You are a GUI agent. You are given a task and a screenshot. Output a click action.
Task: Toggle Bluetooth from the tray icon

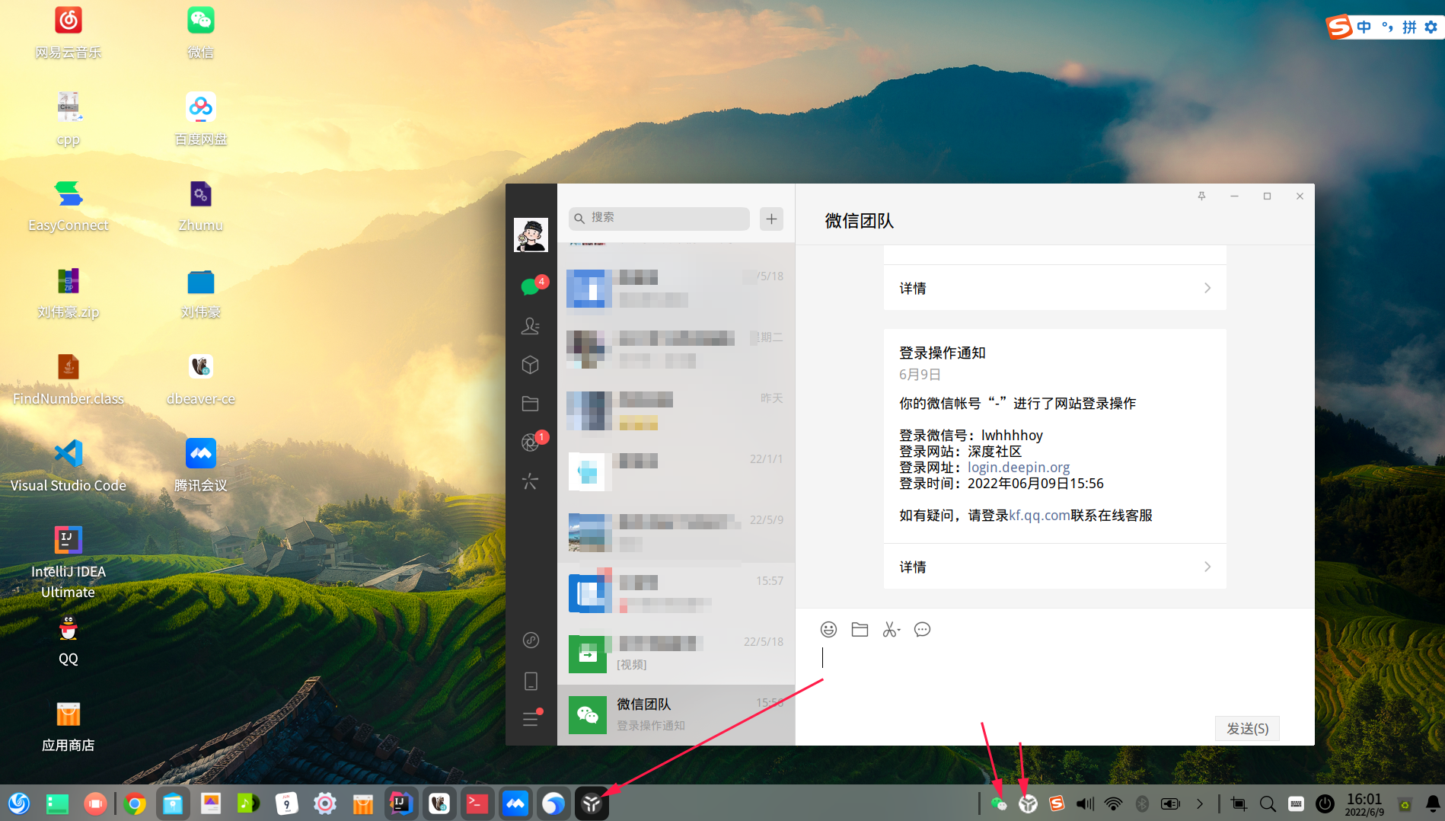[x=1142, y=803]
